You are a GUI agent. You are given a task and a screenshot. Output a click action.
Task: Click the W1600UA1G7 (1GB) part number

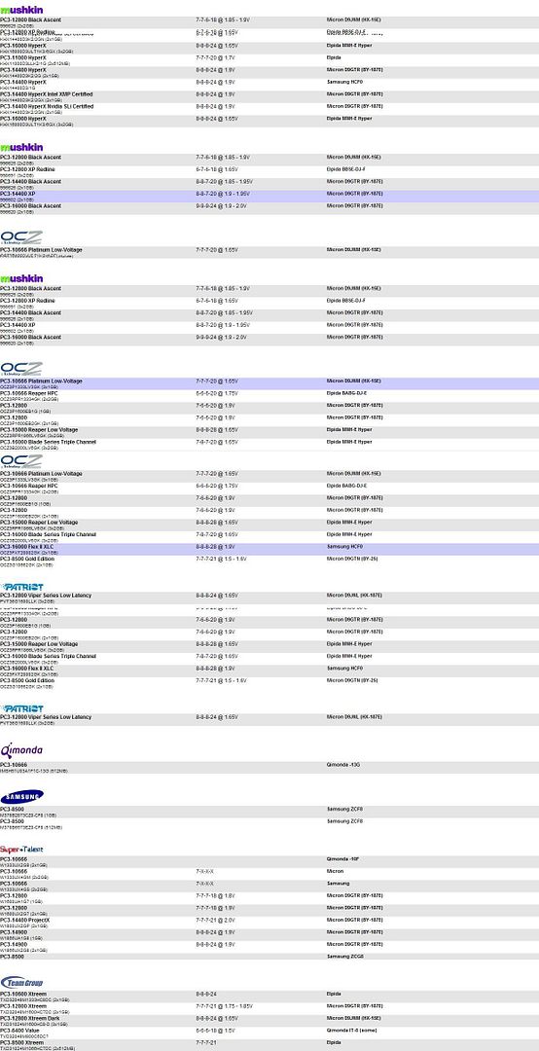click(22, 901)
